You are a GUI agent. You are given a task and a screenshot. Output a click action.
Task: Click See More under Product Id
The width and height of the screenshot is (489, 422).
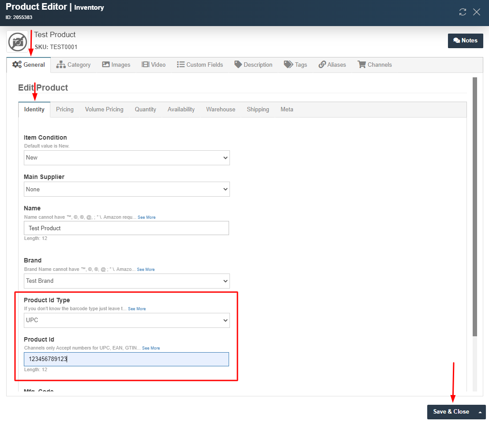[151, 348]
